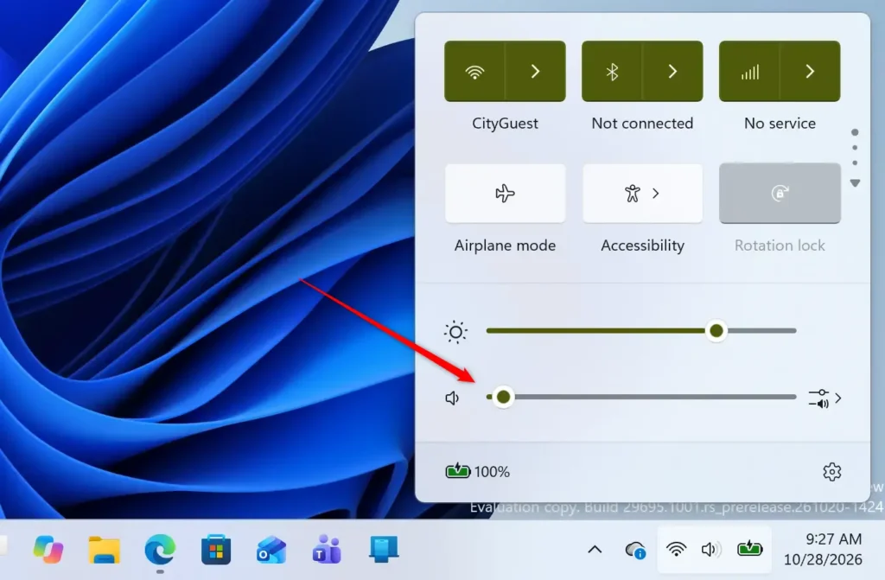Enable Airplane mode tile

pos(505,193)
